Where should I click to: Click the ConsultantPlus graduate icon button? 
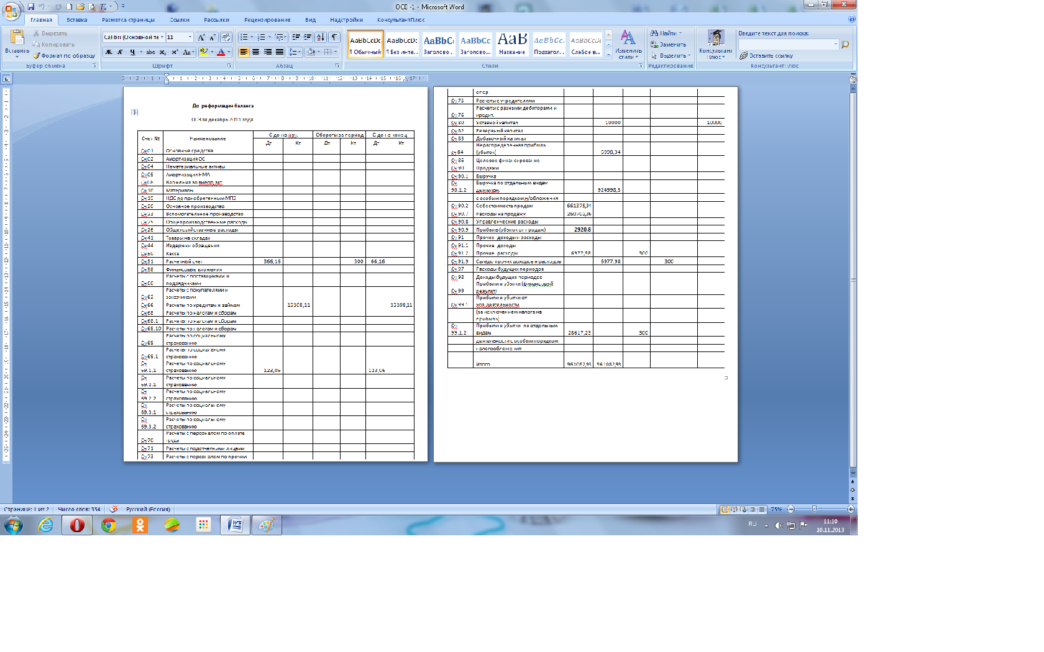(715, 45)
